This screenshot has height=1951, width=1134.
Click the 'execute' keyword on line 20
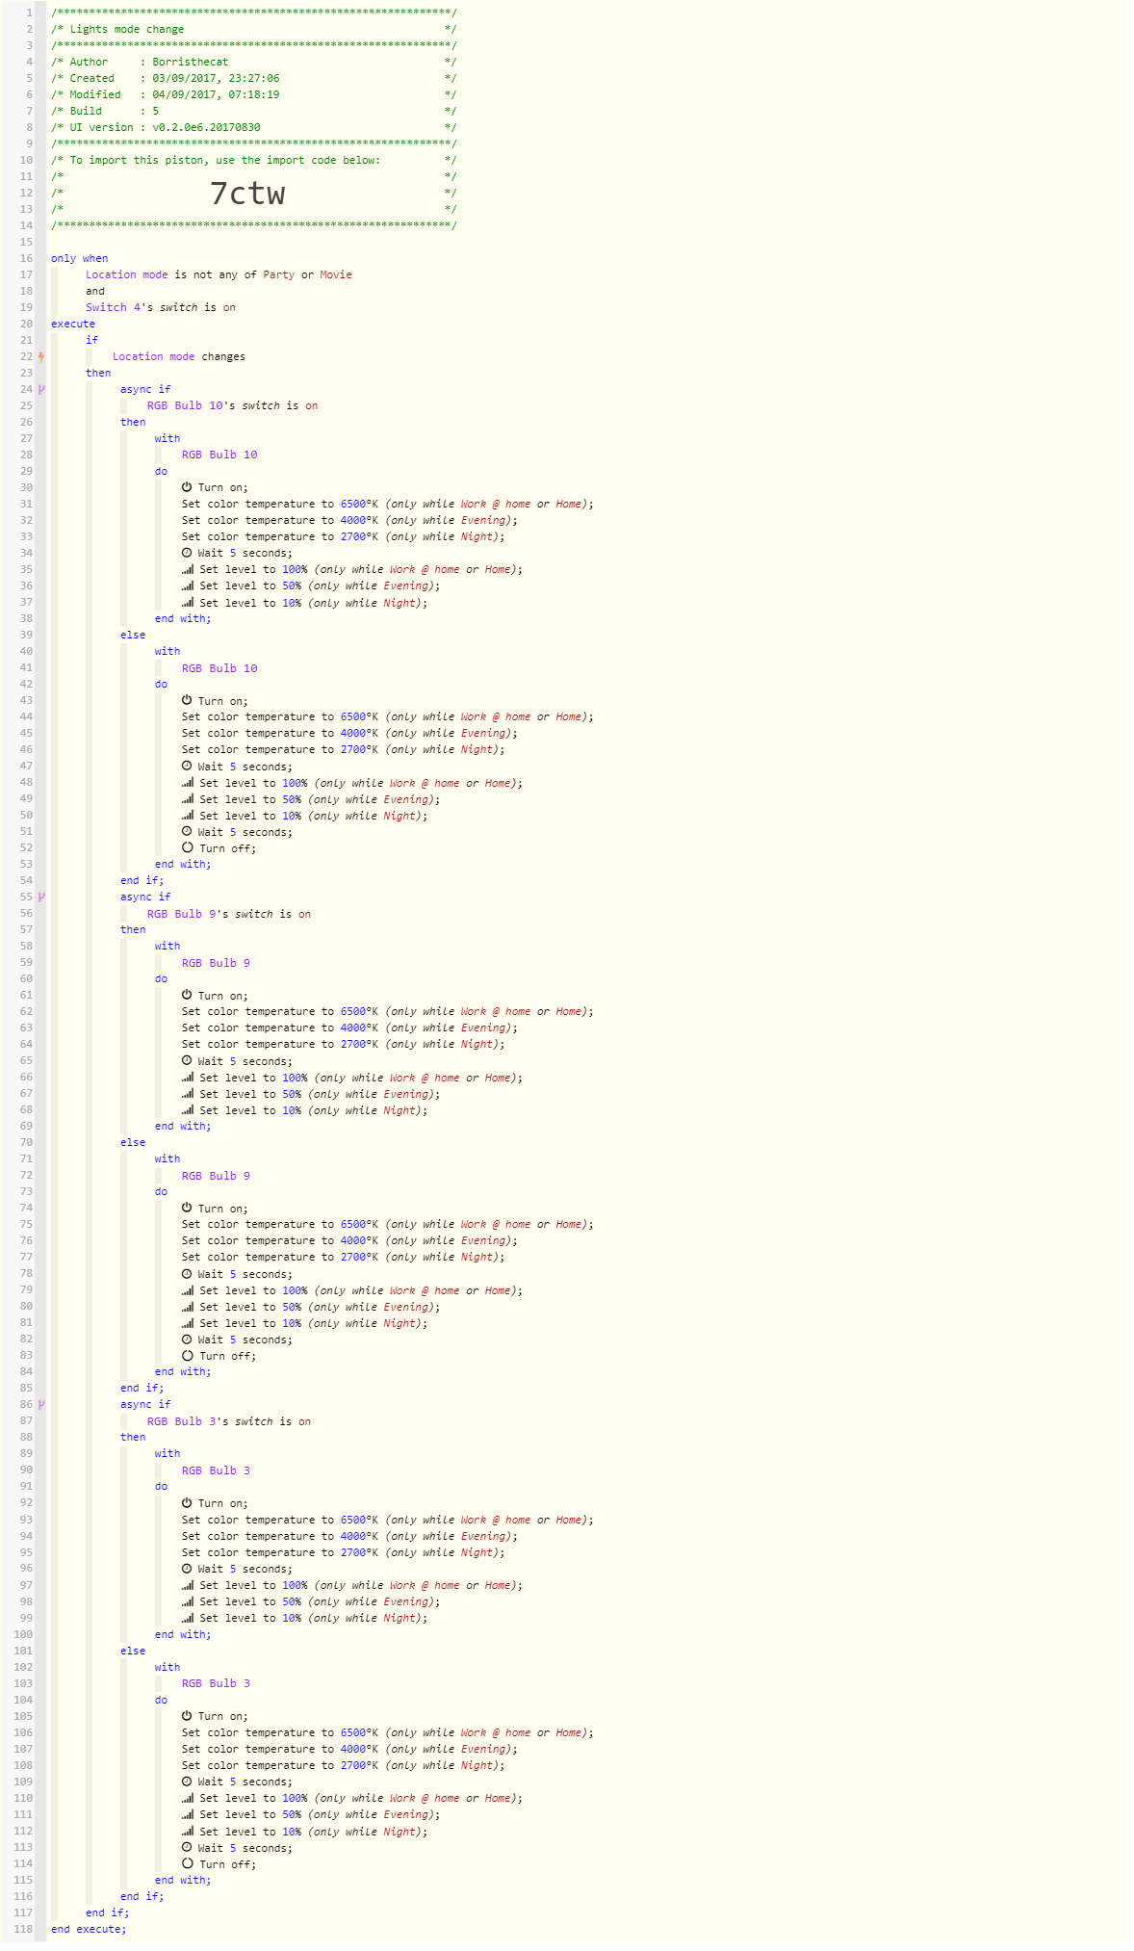pyautogui.click(x=73, y=324)
